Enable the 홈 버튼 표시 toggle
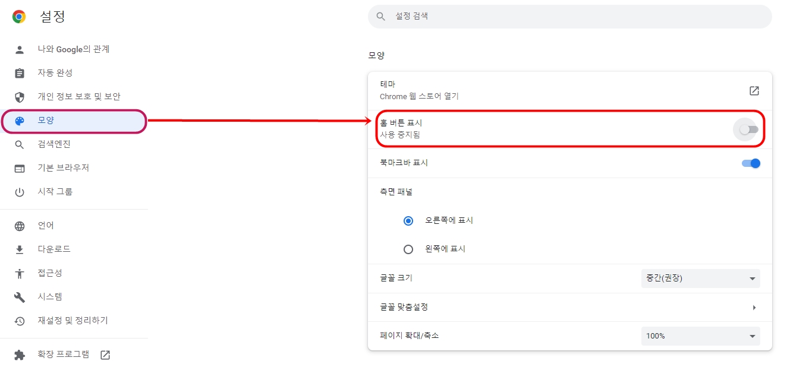Viewport: 787px width, 367px height. click(747, 129)
